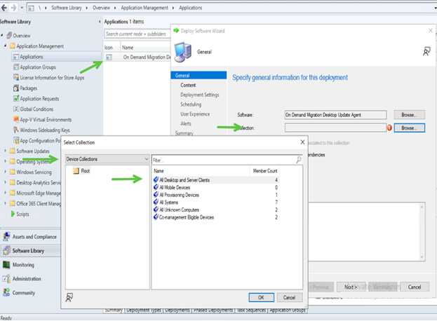The image size is (437, 321).
Task: Expand the Software Updates folder
Action: point(6,151)
